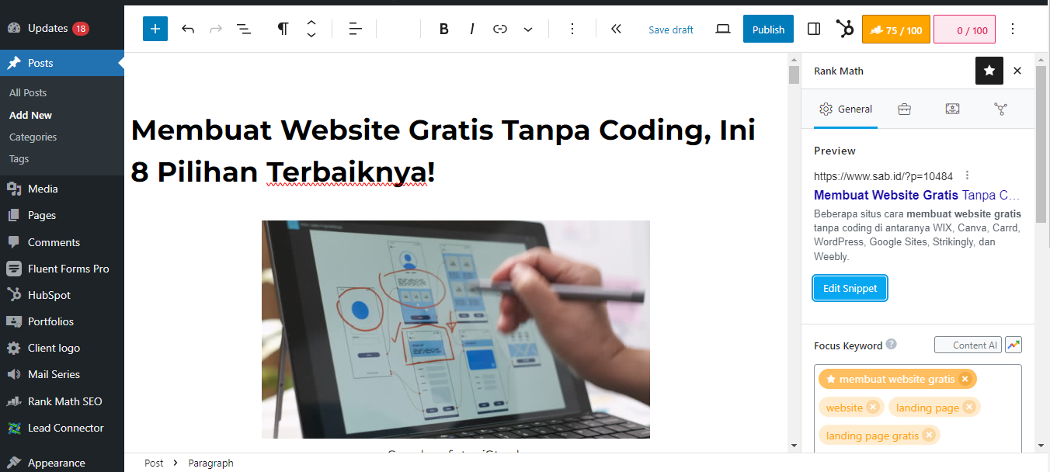
Task: Collapse the publish toolbar with double chevron
Action: (616, 29)
